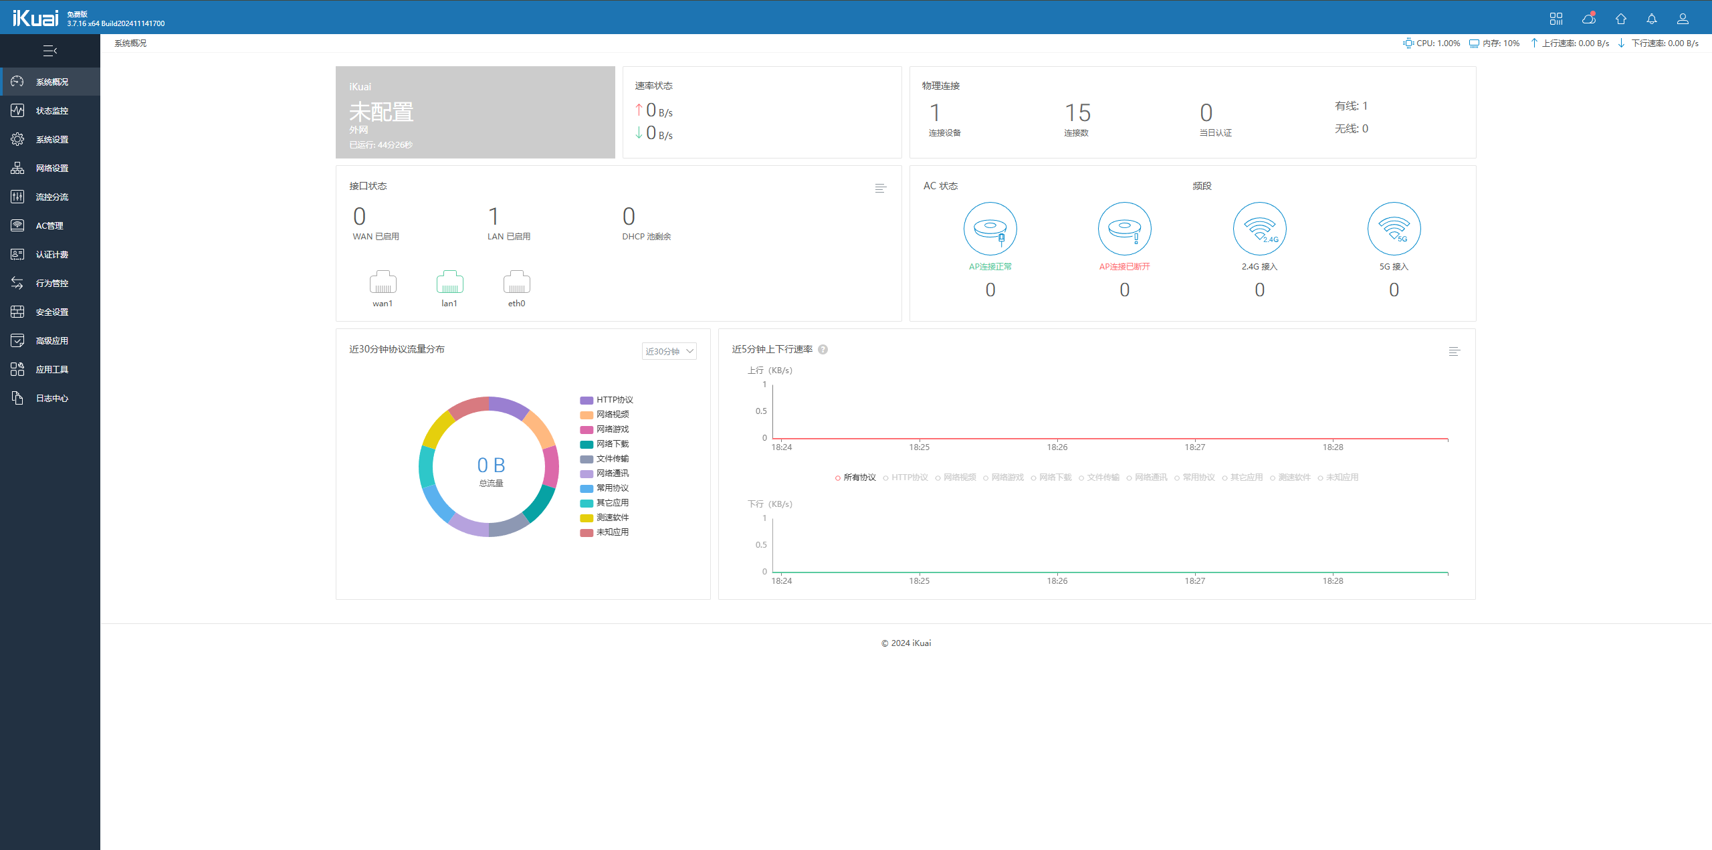
Task: Click the cloud icon in header
Action: point(1589,19)
